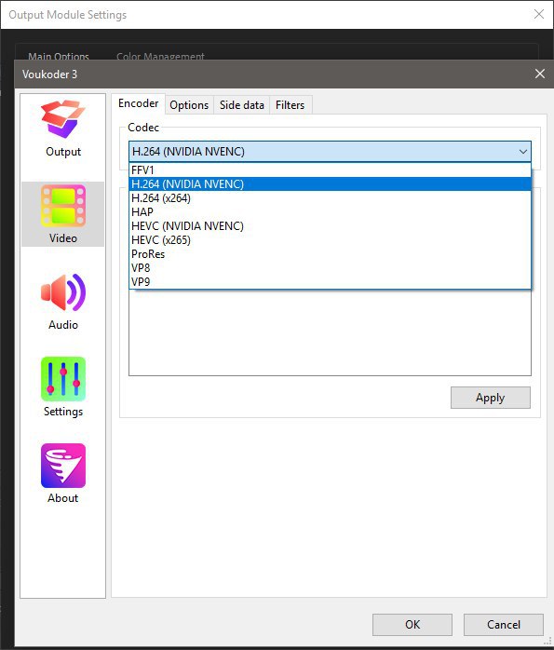This screenshot has width=554, height=650.
Task: Open the About tornado icon
Action: tap(63, 466)
